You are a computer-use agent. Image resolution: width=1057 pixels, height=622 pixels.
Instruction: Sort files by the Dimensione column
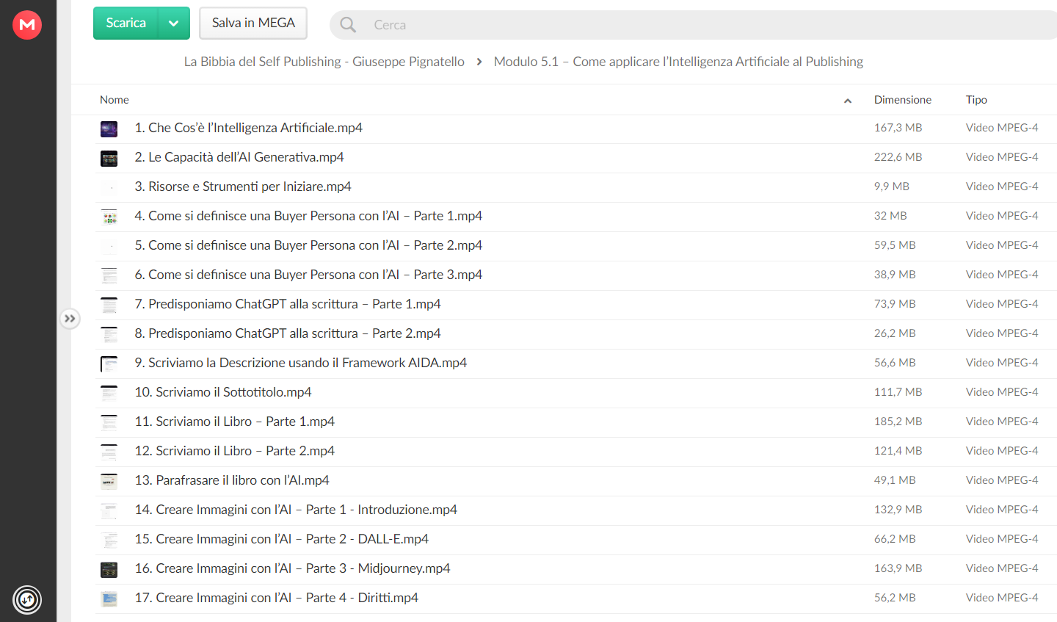click(902, 100)
